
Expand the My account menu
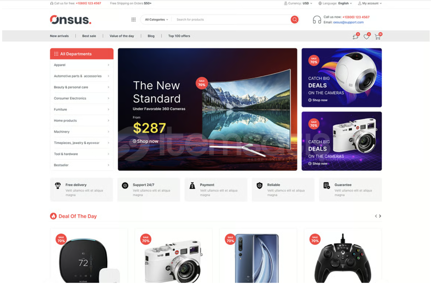[370, 3]
